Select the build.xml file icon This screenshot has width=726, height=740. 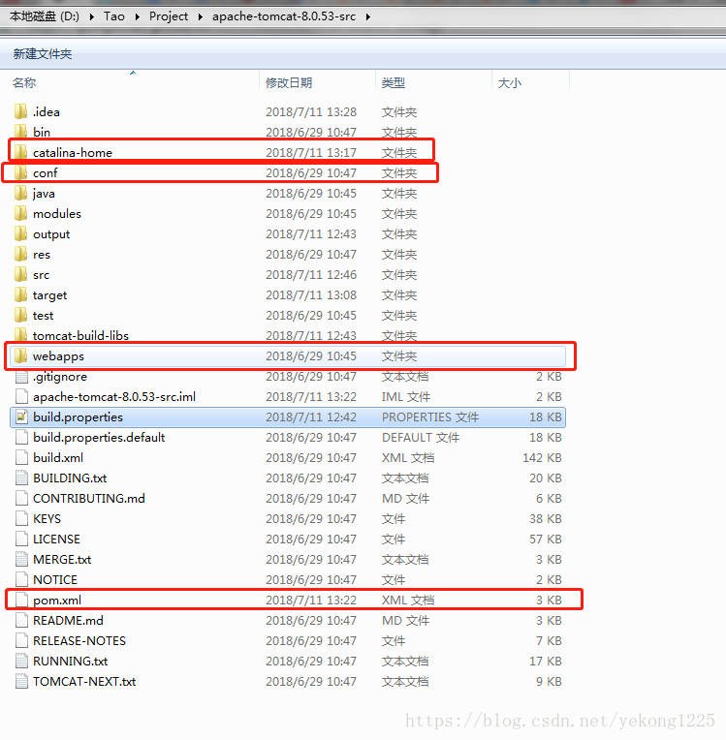(x=21, y=457)
